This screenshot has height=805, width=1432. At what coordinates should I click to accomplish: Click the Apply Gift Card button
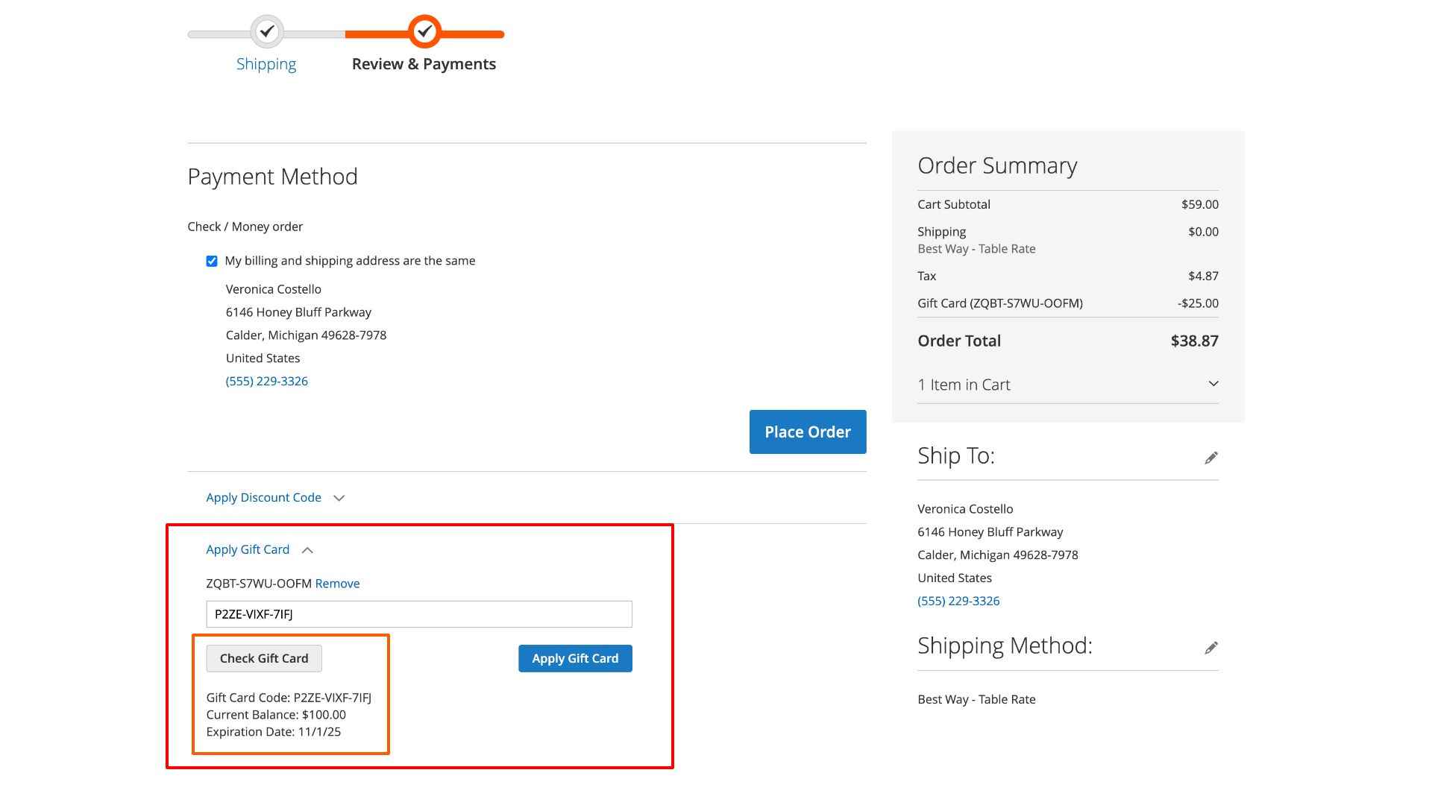pyautogui.click(x=575, y=657)
